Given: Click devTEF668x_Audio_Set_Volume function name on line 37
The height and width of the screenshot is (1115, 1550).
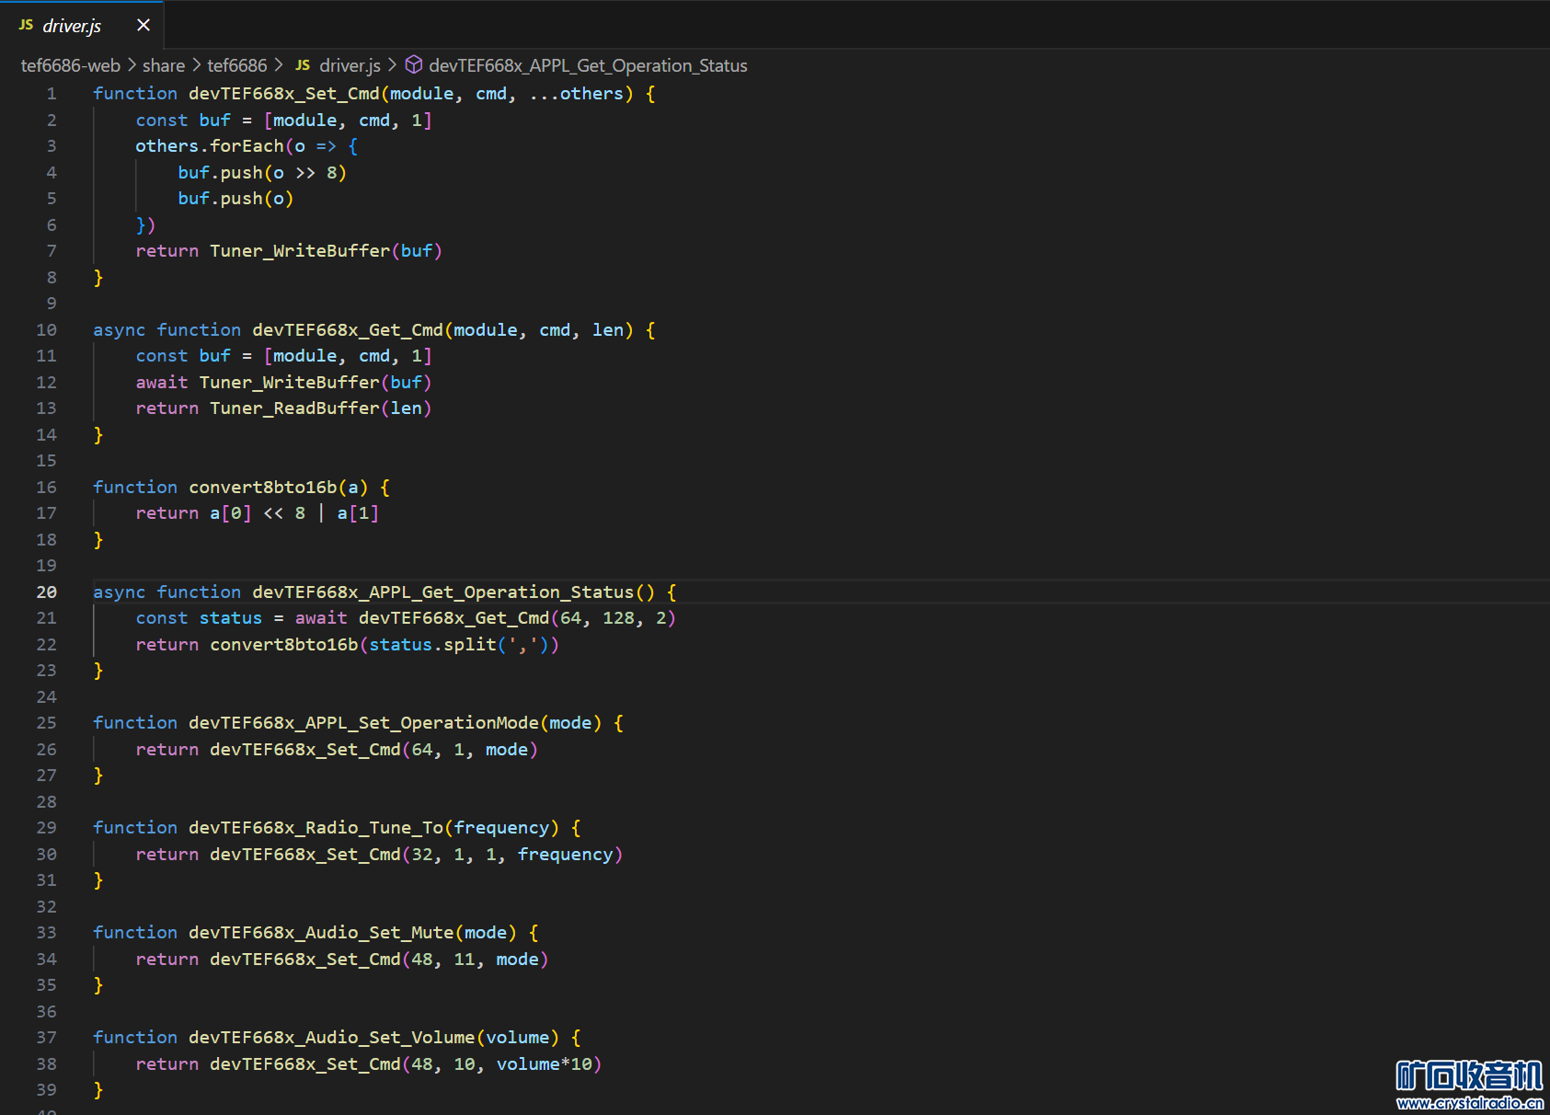Looking at the screenshot, I should point(332,1038).
